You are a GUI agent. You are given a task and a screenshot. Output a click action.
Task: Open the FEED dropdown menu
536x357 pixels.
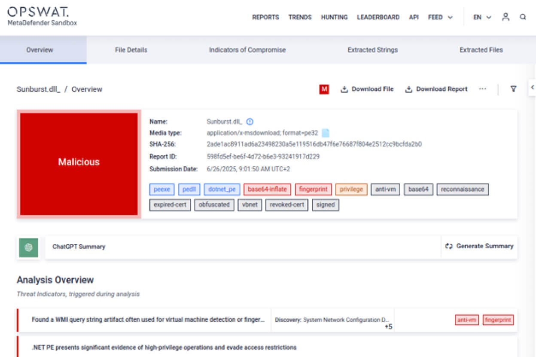[x=440, y=17]
